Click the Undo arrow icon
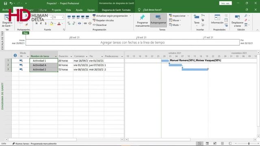260x146 pixels. tap(11, 3)
